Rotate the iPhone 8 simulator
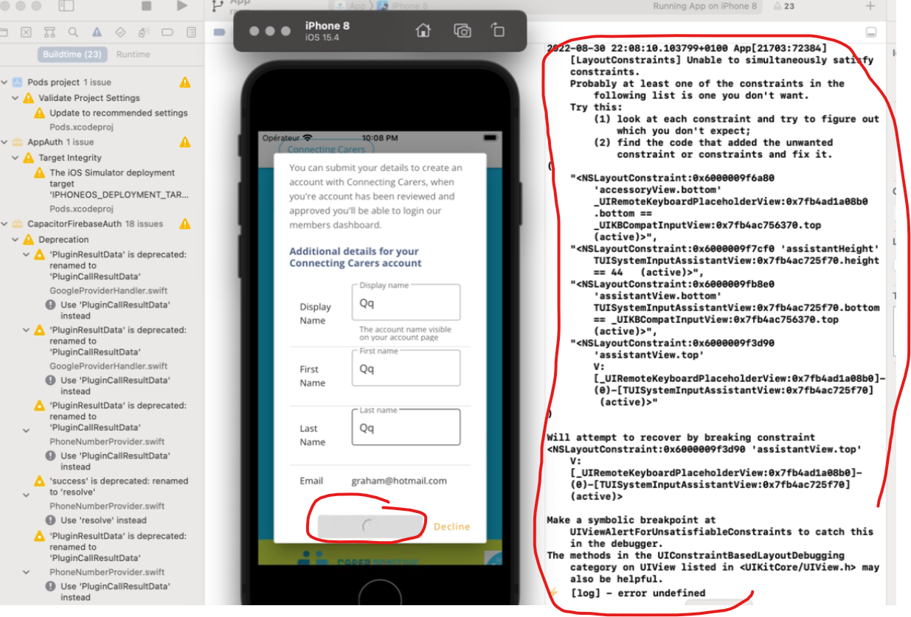 tap(498, 30)
